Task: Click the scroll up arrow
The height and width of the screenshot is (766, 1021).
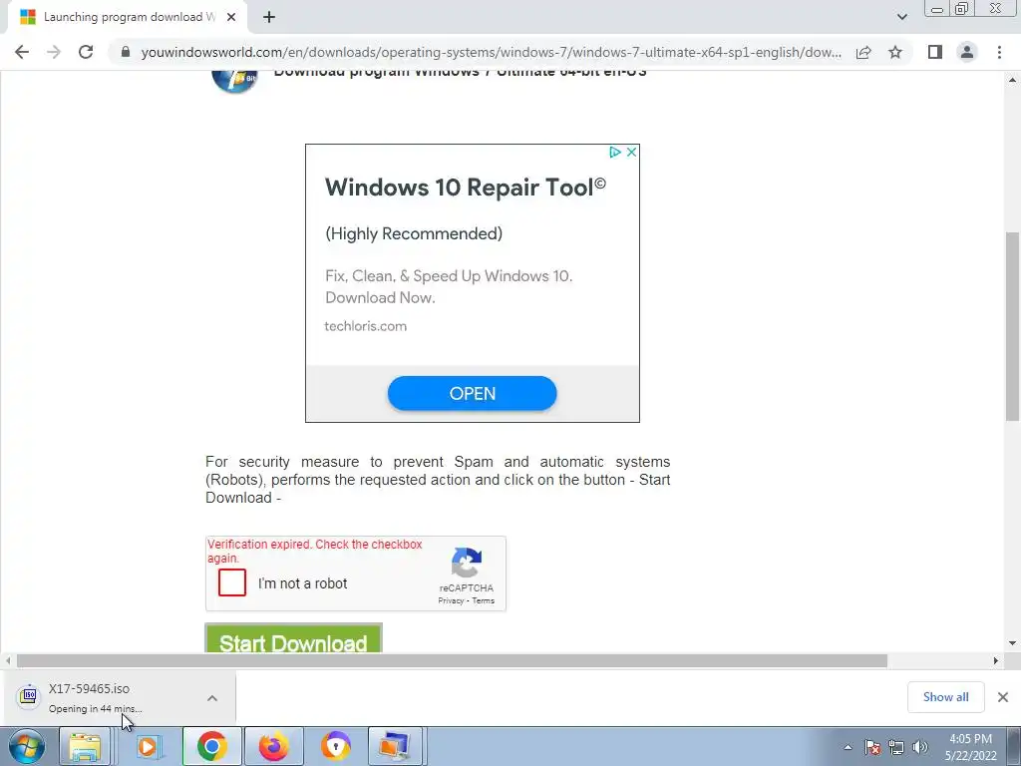Action: coord(1012,80)
